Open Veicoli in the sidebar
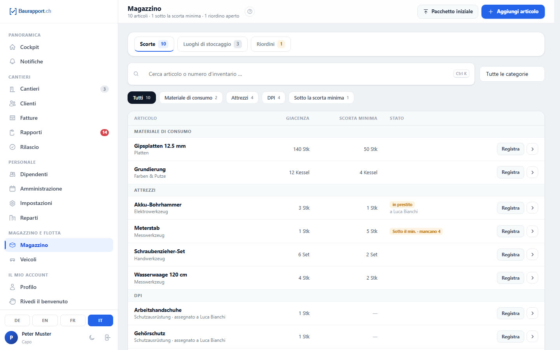 tap(59, 259)
